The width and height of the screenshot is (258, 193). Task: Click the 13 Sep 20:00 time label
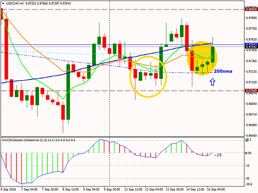point(175,189)
